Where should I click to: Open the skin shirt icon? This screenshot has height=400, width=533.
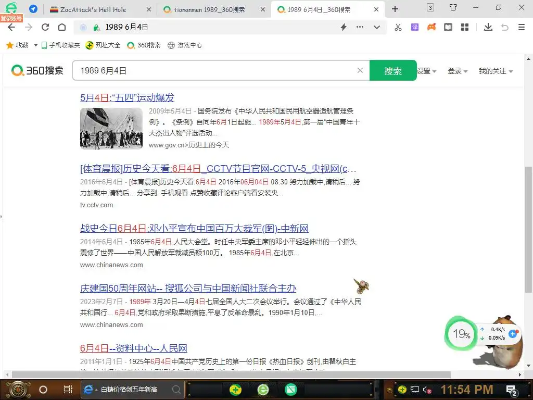[453, 7]
